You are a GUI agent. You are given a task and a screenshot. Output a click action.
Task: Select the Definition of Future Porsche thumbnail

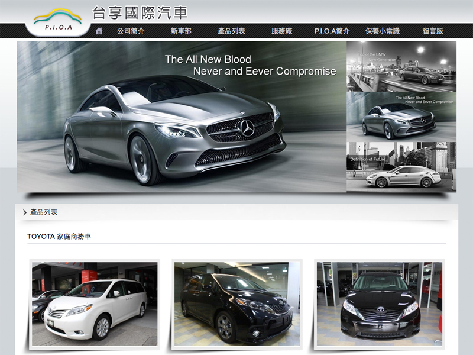coord(401,167)
